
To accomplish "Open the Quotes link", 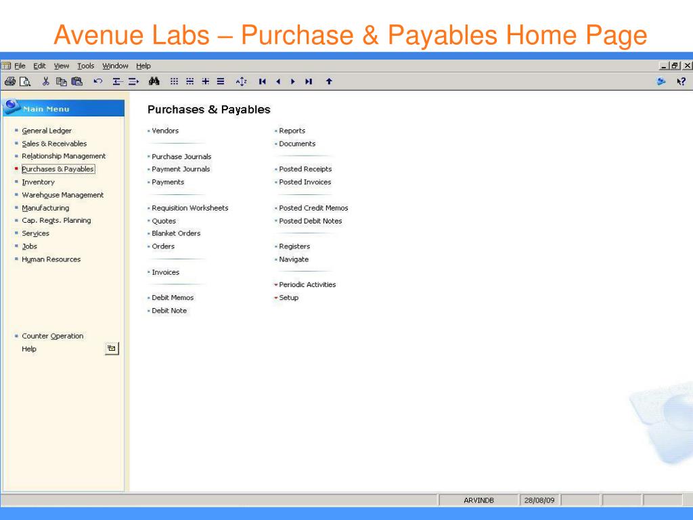I will click(x=164, y=221).
